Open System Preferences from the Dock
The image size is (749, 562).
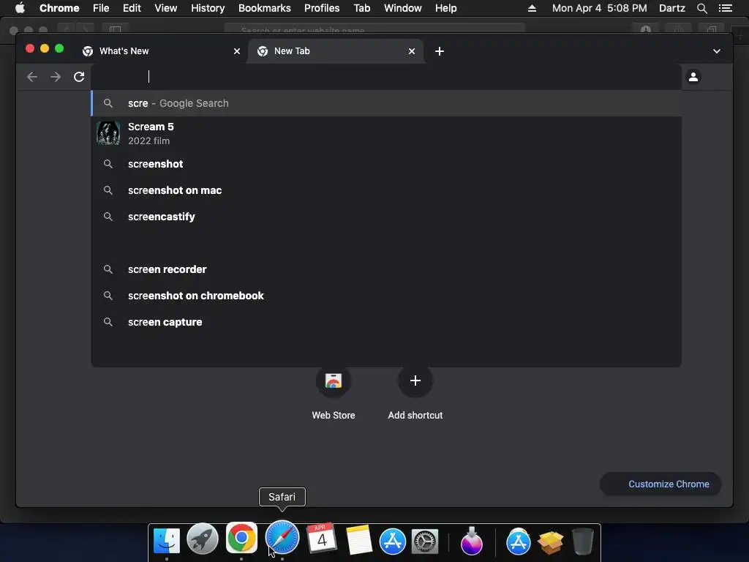point(425,542)
